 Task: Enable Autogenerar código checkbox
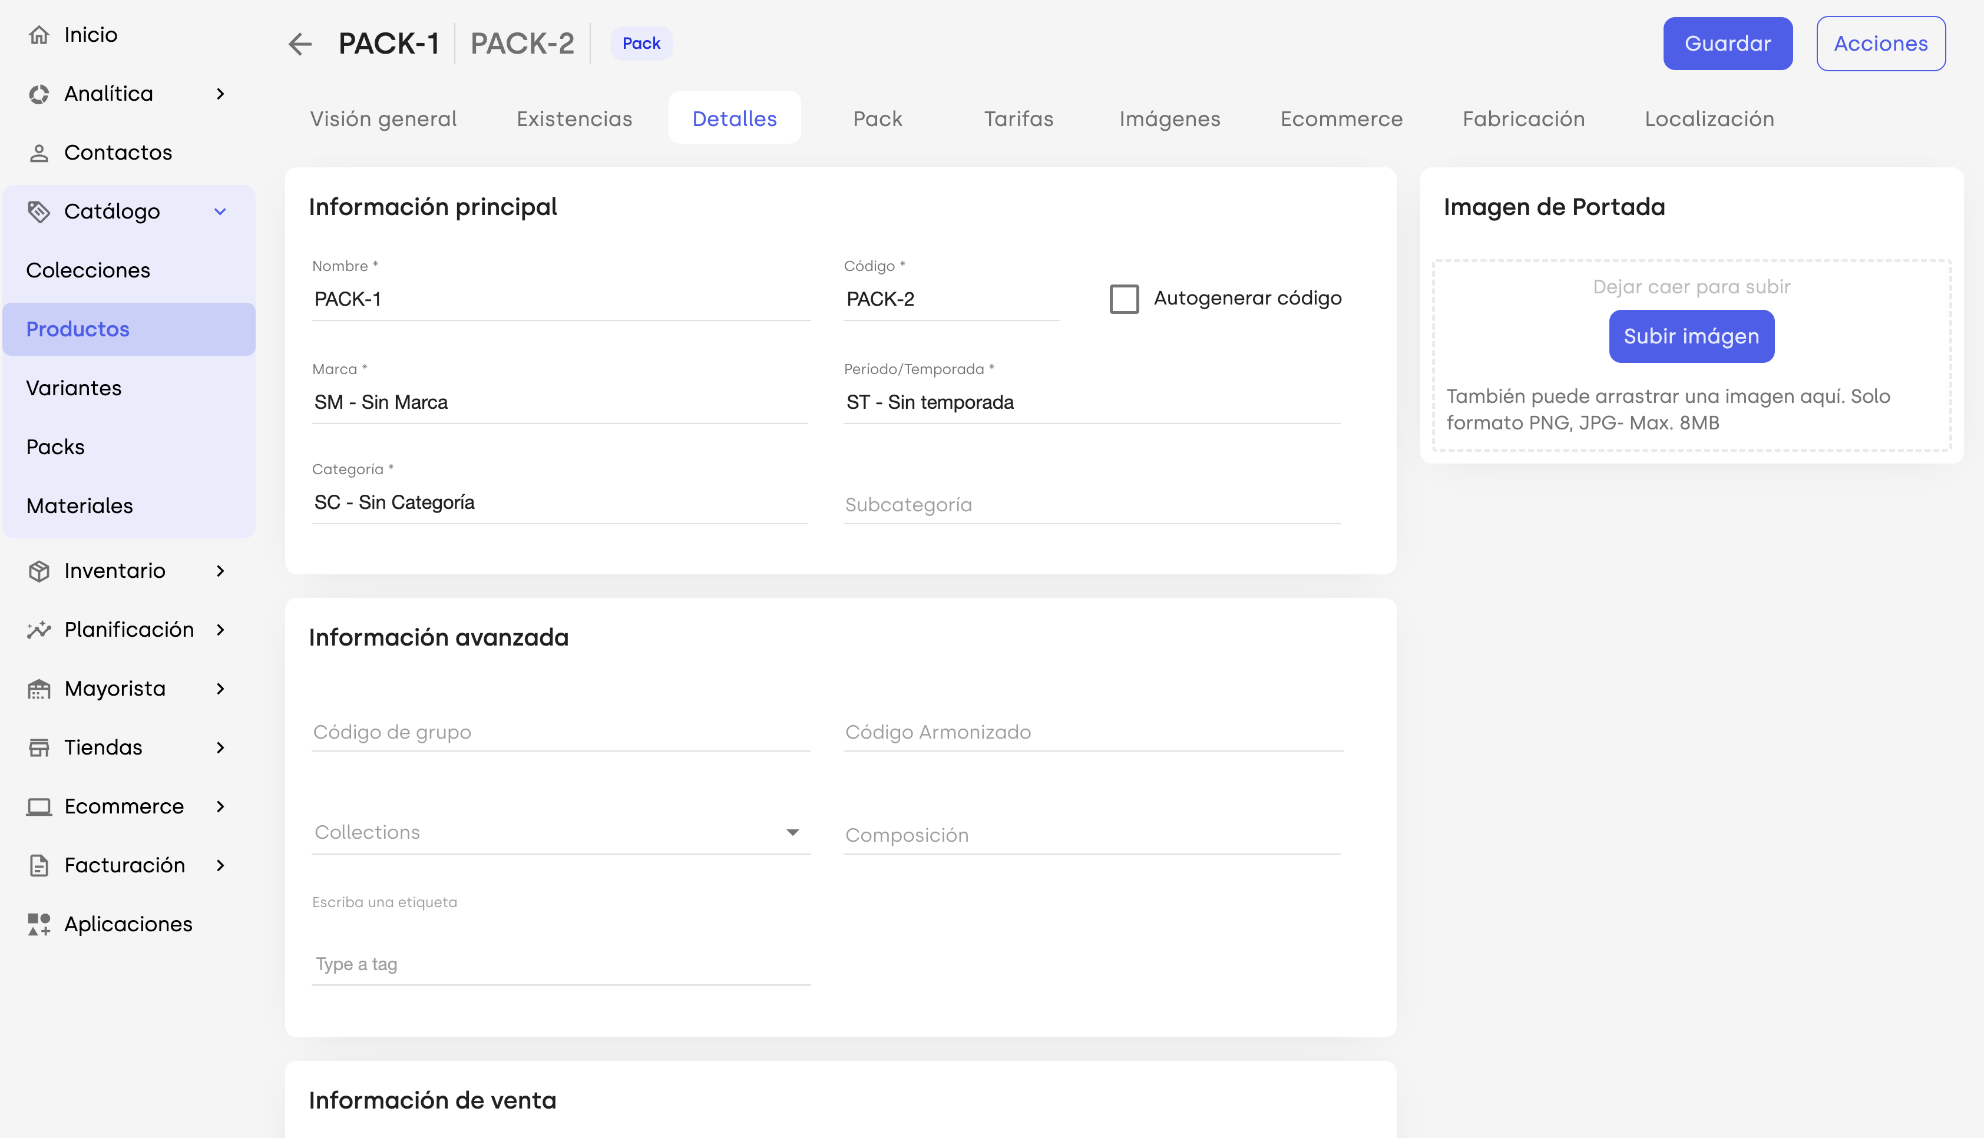tap(1125, 299)
